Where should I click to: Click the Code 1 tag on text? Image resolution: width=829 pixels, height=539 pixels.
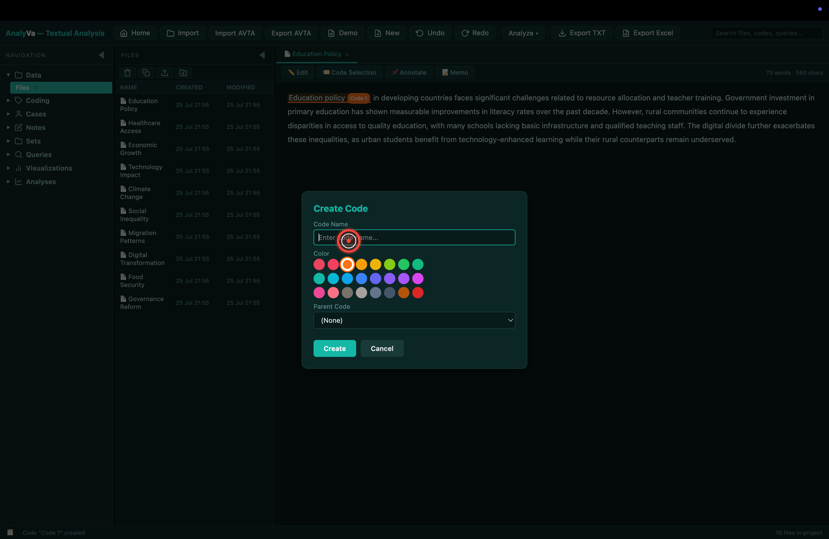pyautogui.click(x=358, y=98)
